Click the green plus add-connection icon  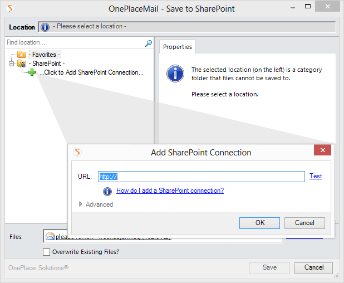pos(32,72)
